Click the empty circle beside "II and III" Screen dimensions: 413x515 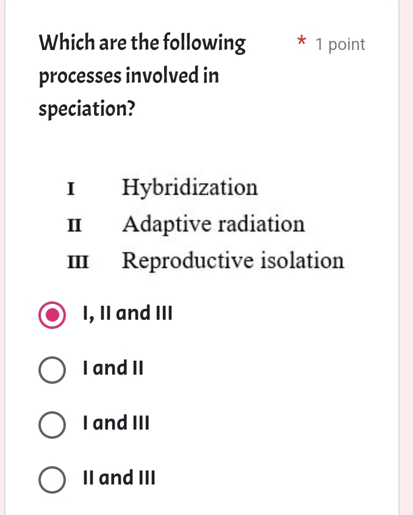click(x=52, y=478)
